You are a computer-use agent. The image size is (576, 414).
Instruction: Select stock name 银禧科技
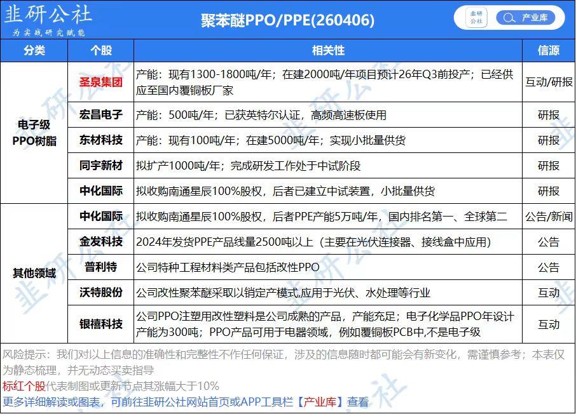pyautogui.click(x=101, y=324)
